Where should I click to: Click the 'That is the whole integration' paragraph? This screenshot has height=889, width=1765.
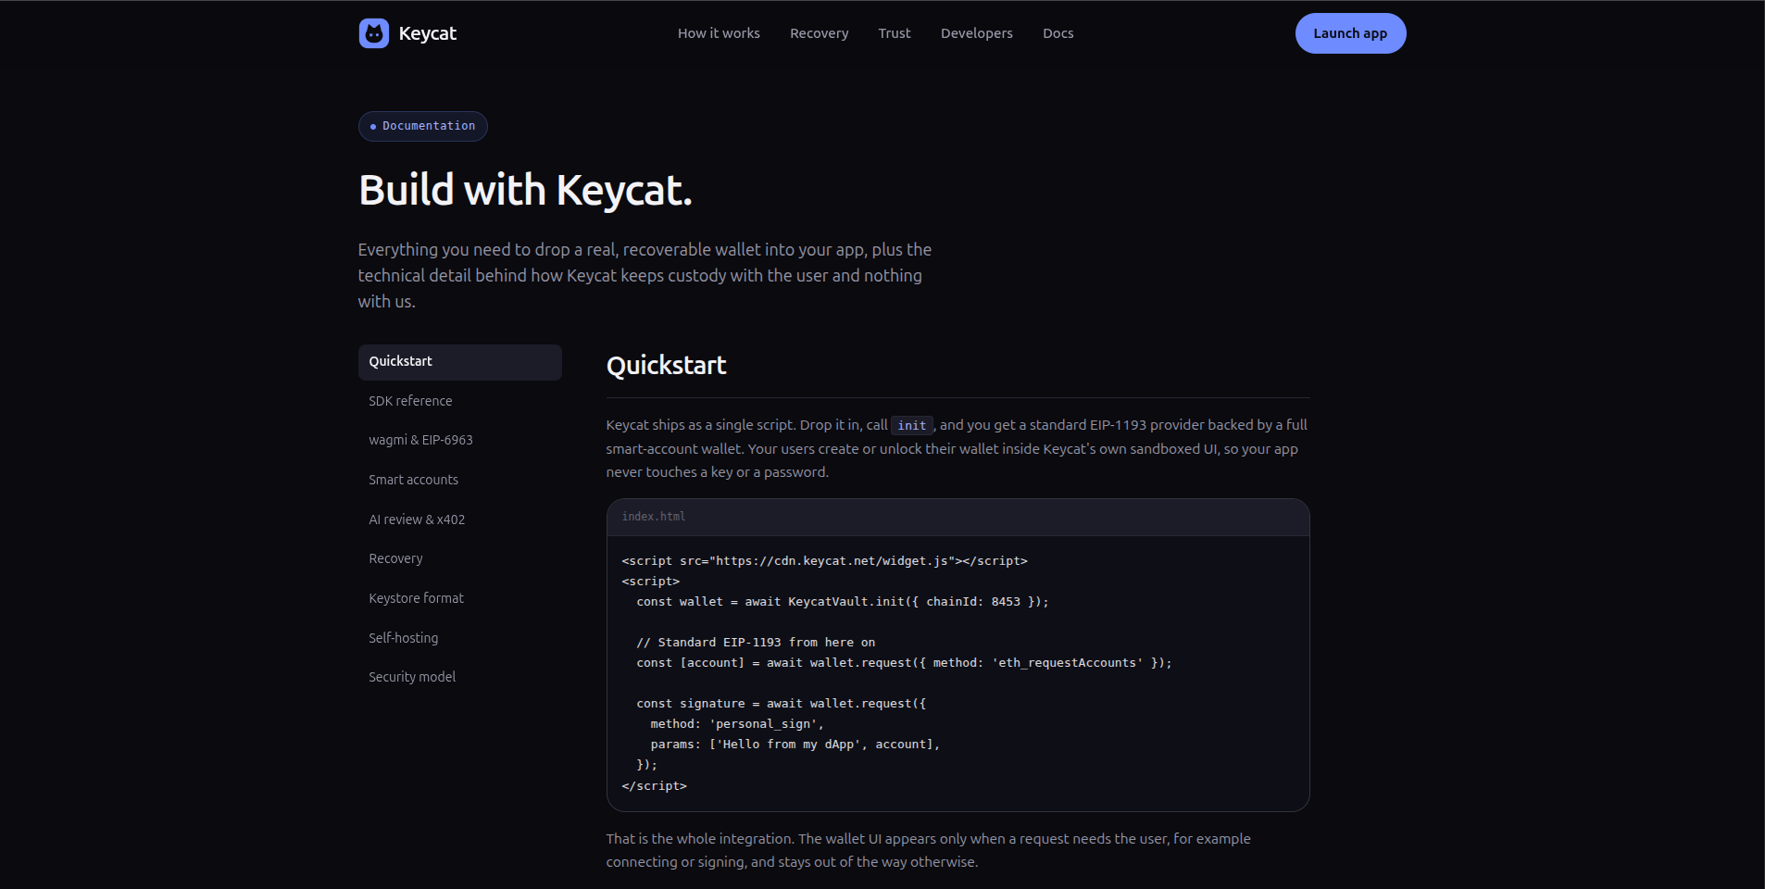click(x=929, y=850)
